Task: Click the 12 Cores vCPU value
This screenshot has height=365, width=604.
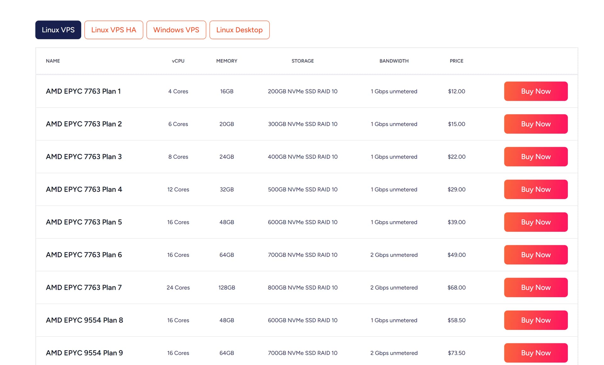Action: [178, 189]
